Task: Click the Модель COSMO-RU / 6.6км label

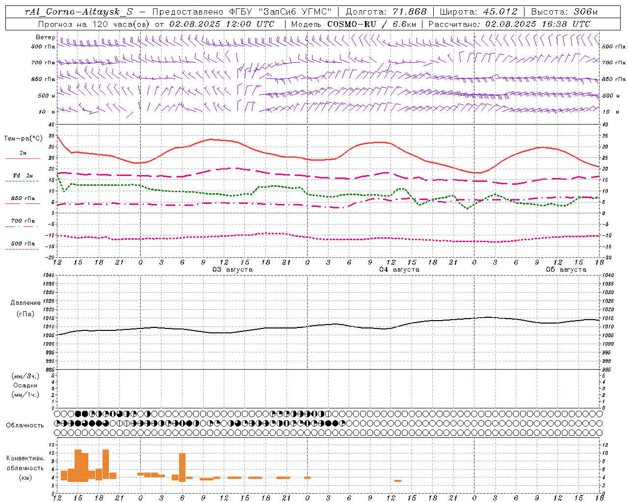Action: click(x=354, y=24)
